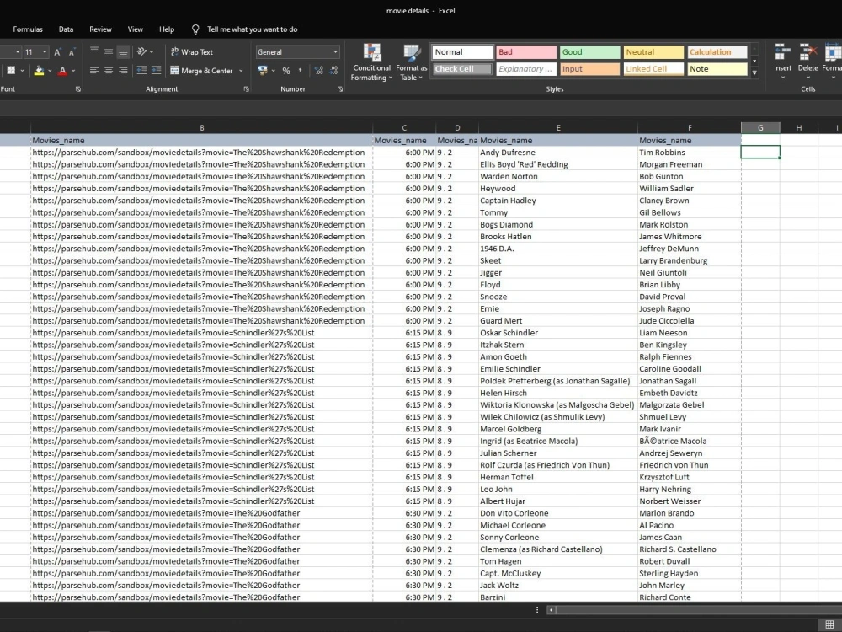Open the Fill Color dropdown arrow
This screenshot has width=842, height=632.
pyautogui.click(x=50, y=71)
